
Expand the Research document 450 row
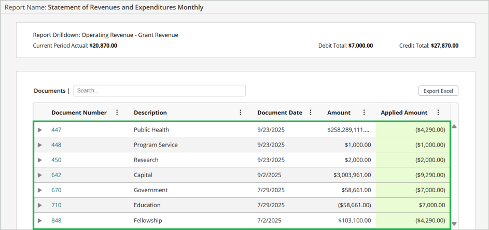pyautogui.click(x=40, y=160)
